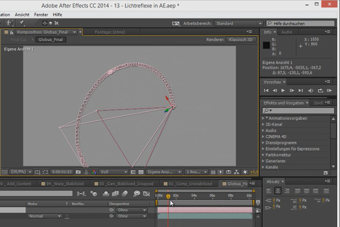Enable motion blur icon in timeline
Image resolution: width=340 pixels, height=227 pixels.
(125, 194)
